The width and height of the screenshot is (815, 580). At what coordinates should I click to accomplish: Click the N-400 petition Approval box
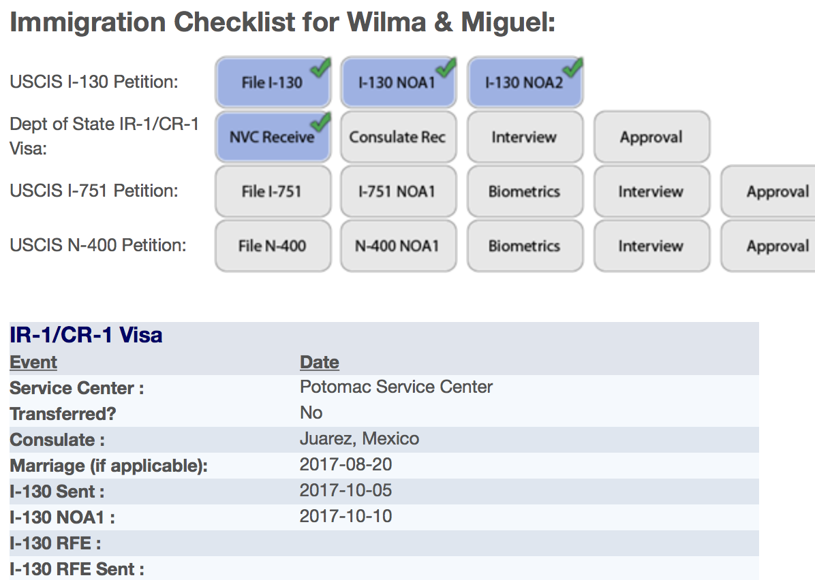point(768,246)
